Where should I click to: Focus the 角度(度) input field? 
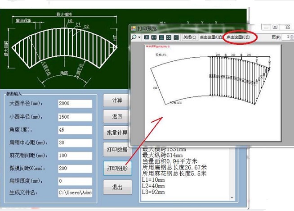[75, 129]
